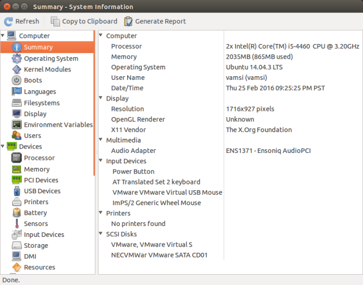This screenshot has height=285, width=363.
Task: Collapse the Computer tree in sidebar
Action: (x=3, y=35)
